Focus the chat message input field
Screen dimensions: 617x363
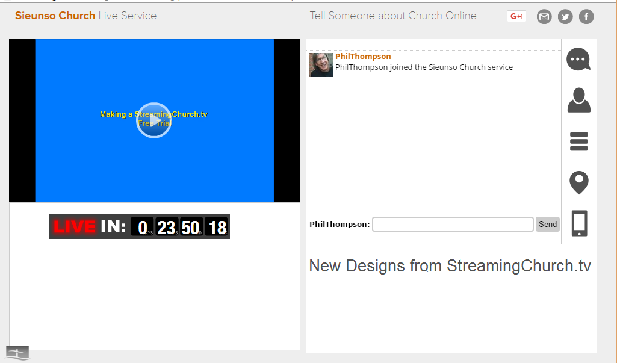(453, 225)
